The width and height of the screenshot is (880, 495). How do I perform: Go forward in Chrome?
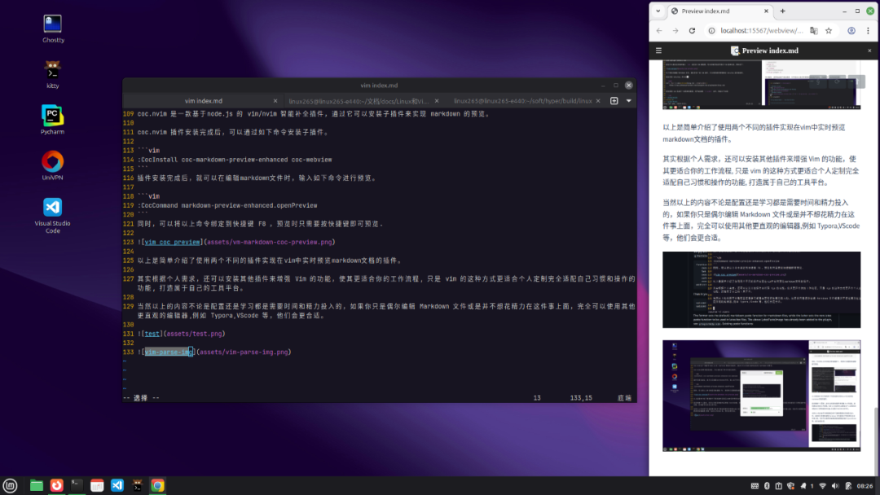(x=675, y=31)
